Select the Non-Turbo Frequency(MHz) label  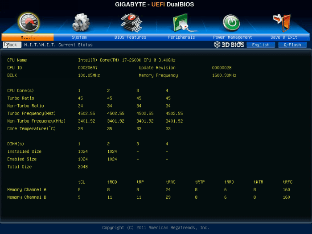37,121
